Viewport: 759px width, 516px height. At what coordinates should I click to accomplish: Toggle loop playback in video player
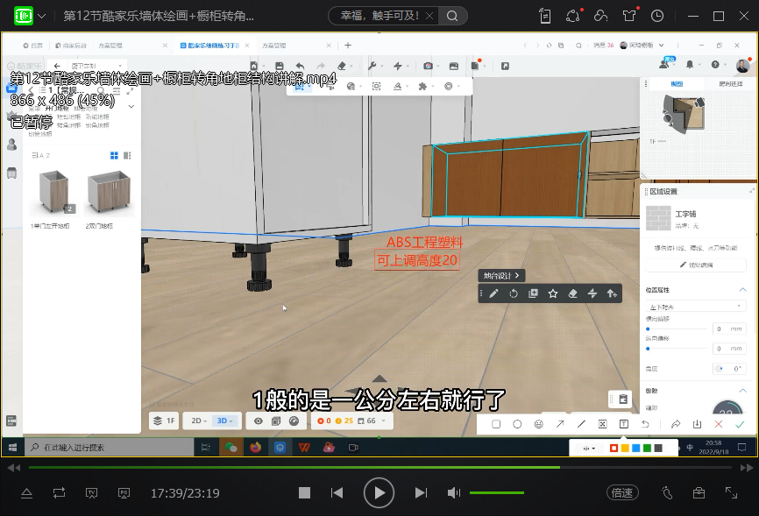(x=59, y=492)
